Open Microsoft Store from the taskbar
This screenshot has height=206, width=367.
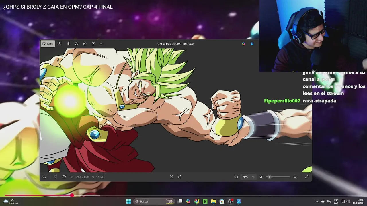pos(222,201)
